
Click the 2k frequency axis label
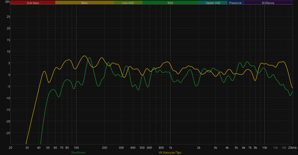[x=199, y=148]
